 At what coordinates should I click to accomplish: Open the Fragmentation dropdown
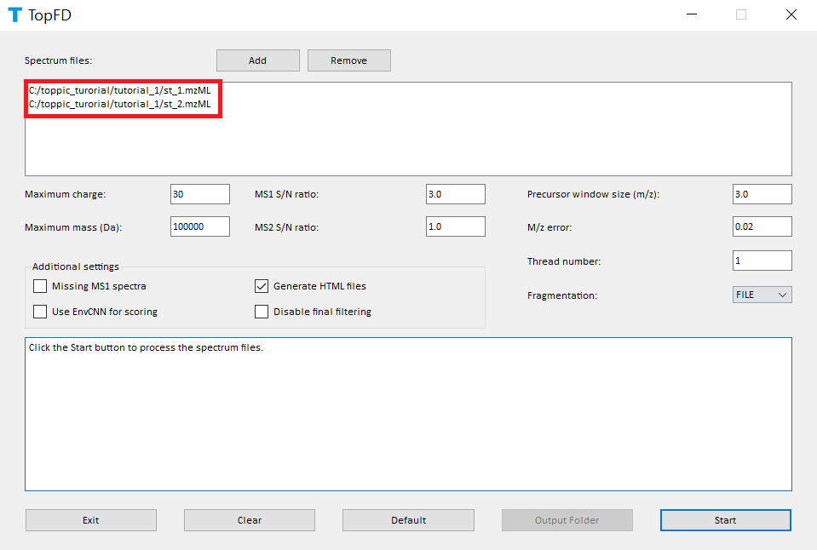coord(762,295)
